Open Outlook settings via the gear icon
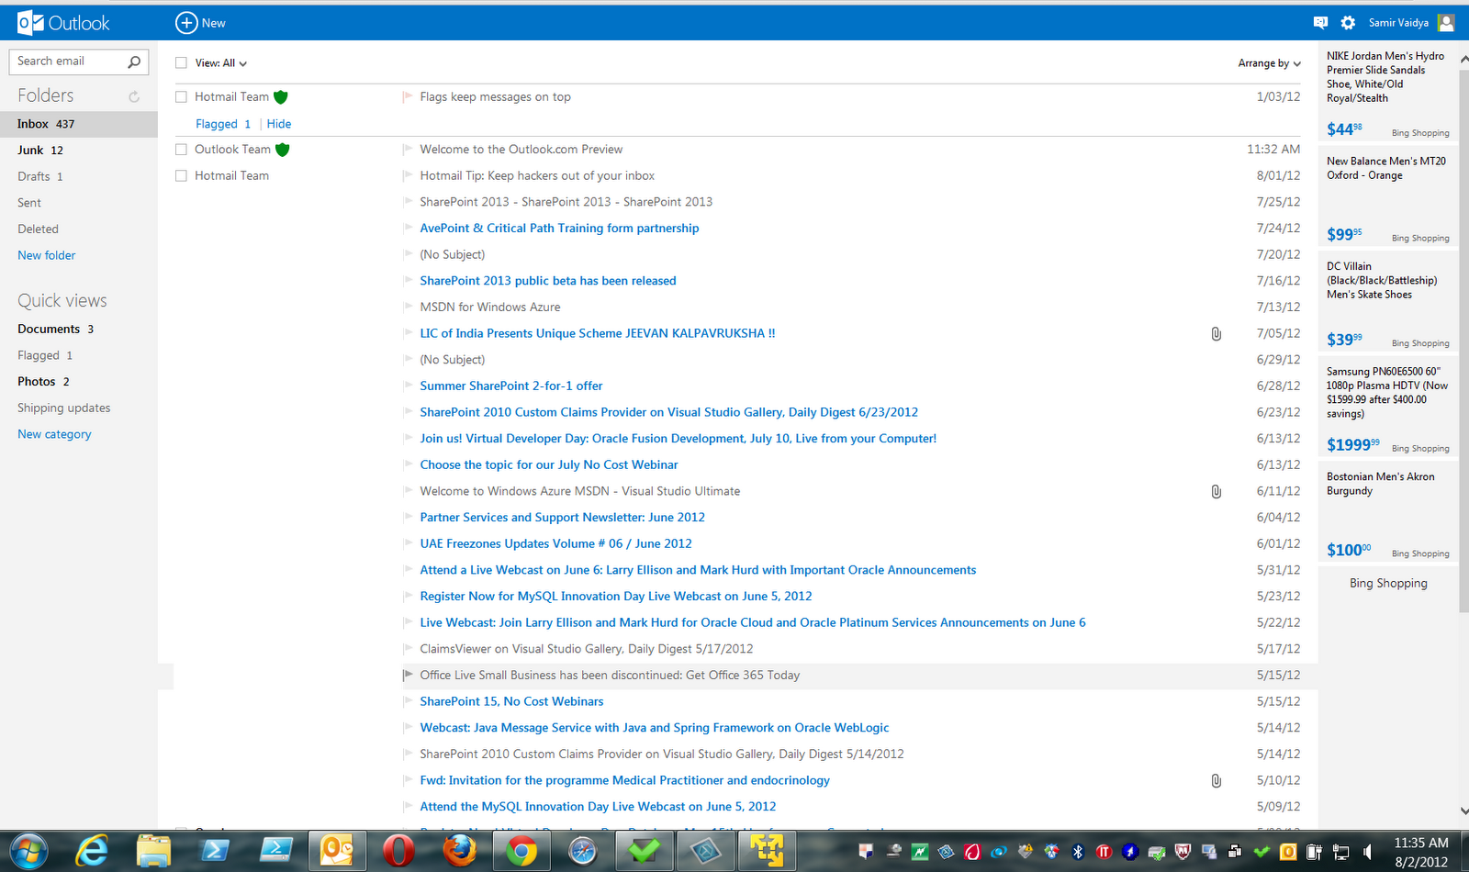This screenshot has width=1469, height=872. click(1347, 21)
